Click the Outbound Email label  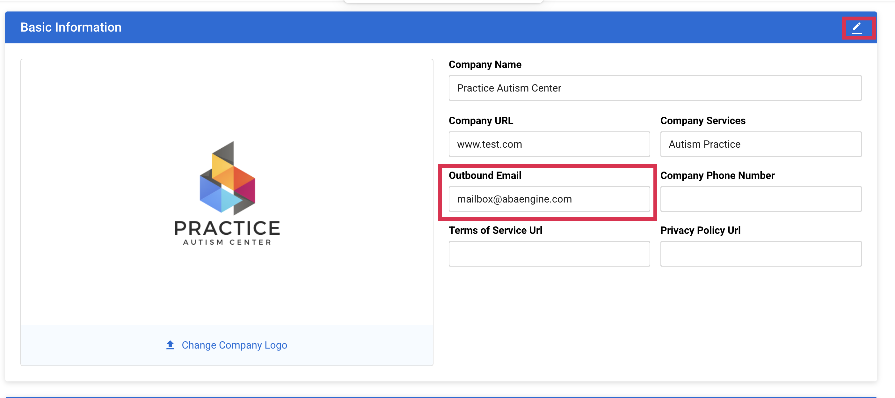tap(485, 175)
